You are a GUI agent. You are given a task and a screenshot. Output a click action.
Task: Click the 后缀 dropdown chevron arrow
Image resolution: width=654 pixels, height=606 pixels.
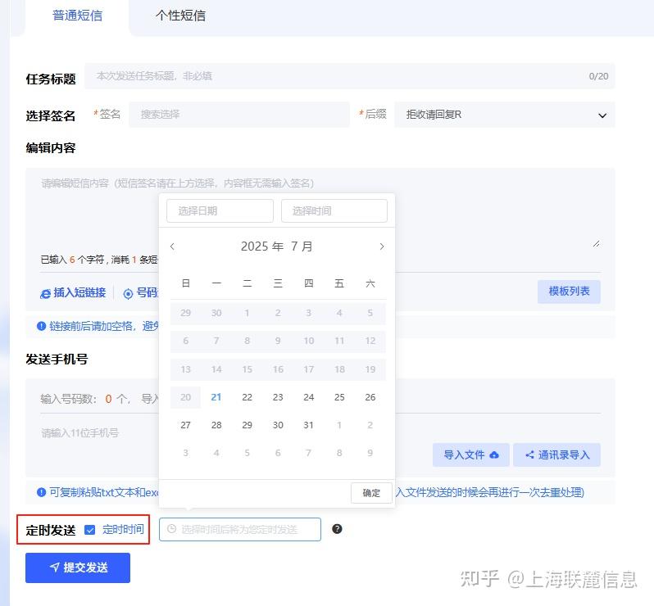[x=602, y=115]
